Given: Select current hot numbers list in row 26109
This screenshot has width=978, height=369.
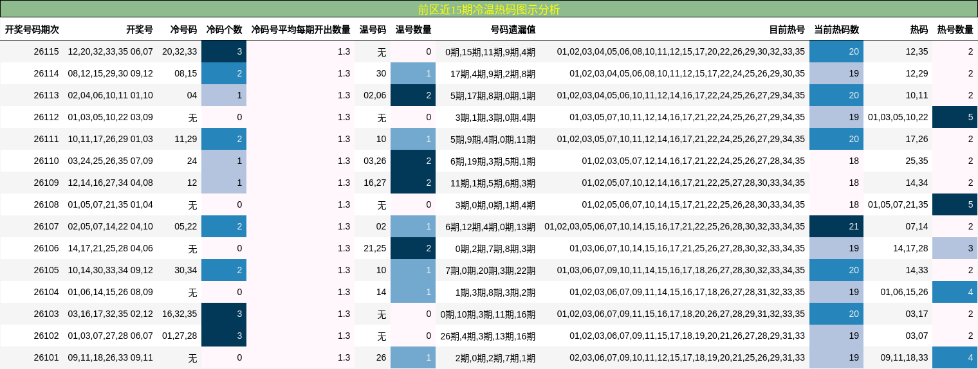Looking at the screenshot, I should (694, 183).
